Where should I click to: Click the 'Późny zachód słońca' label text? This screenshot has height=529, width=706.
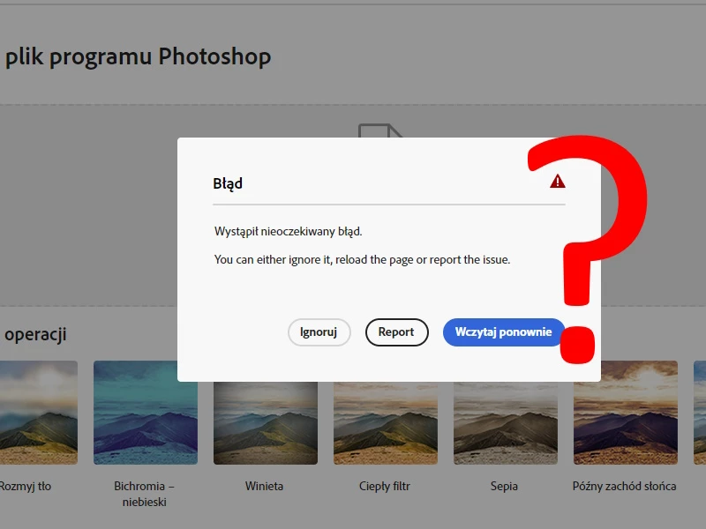pos(625,487)
